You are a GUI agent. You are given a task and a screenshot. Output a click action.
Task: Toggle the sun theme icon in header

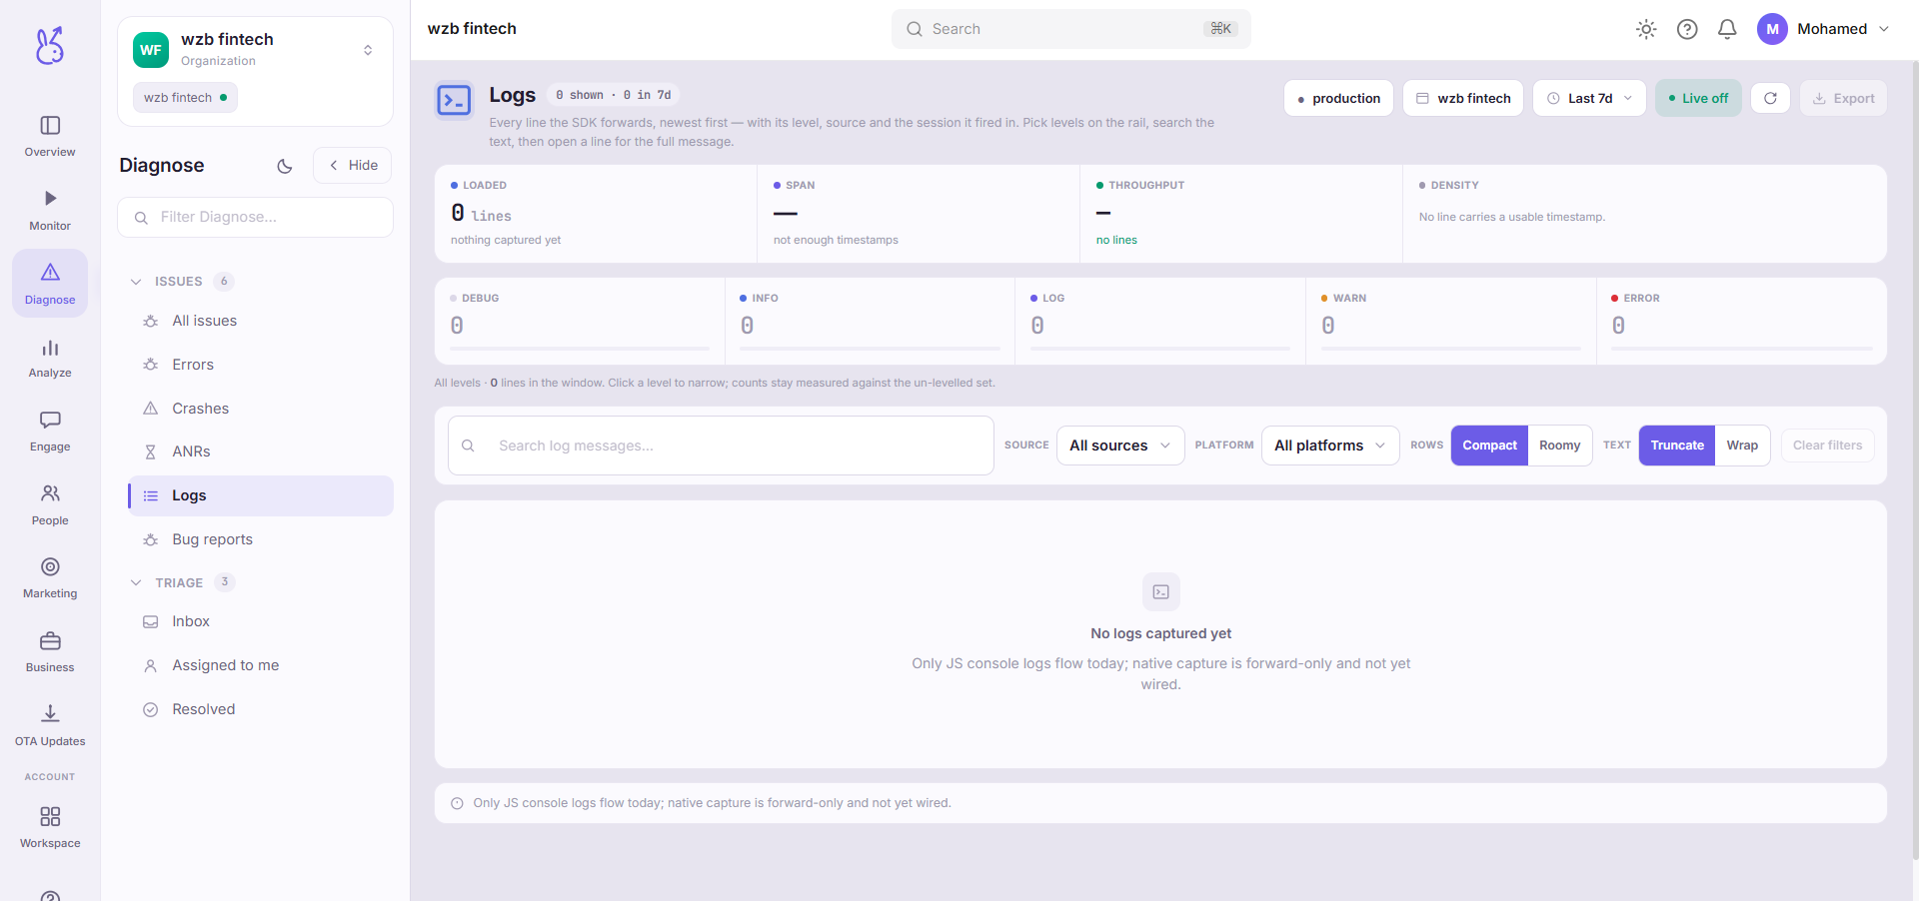point(1646,29)
